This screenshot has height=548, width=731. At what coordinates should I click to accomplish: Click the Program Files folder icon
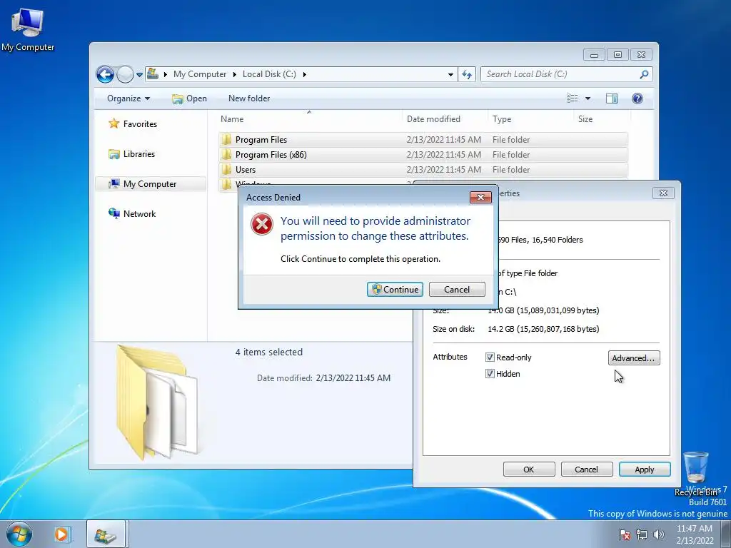226,139
